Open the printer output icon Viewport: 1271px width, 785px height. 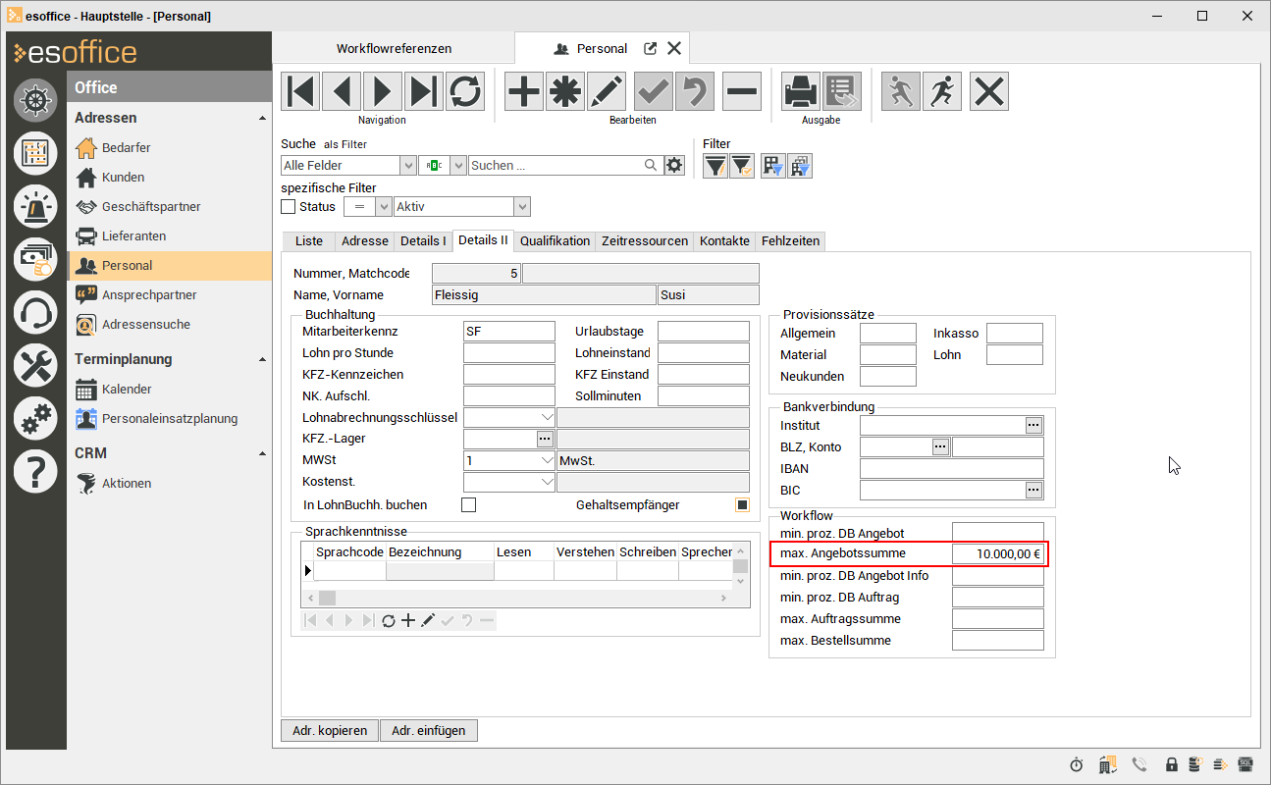[801, 91]
